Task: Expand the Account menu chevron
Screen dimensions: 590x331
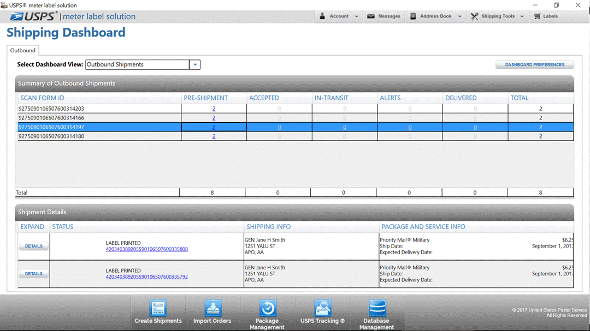Action: coord(356,16)
